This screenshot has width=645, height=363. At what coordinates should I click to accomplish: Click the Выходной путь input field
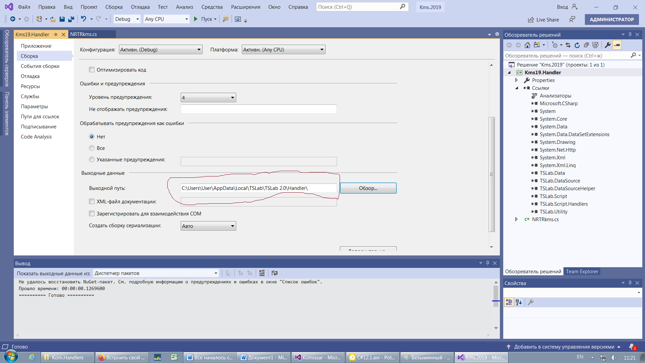pos(258,188)
